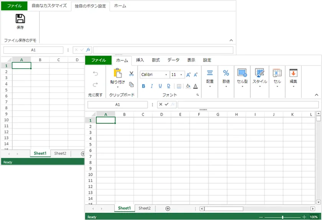Open the 自由なカスタマイズ tab
322x220 pixels.
[x=49, y=6]
